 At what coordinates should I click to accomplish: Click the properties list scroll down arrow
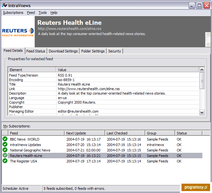202,112
